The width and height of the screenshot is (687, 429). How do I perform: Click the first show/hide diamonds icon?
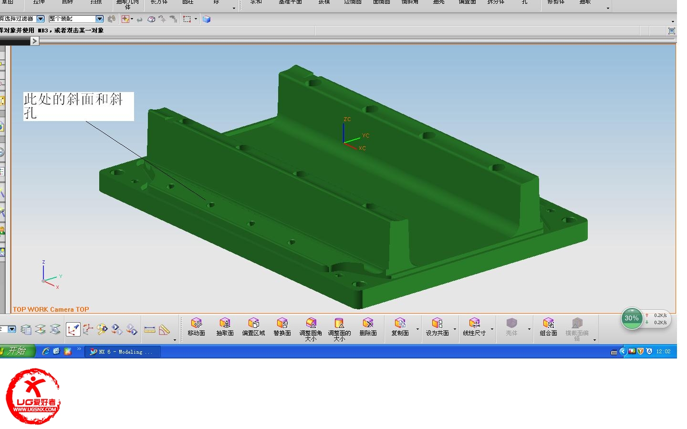[x=117, y=329]
